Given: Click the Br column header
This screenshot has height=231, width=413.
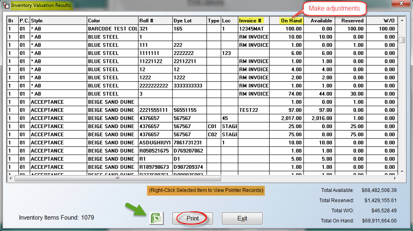Looking at the screenshot, I should (x=13, y=20).
